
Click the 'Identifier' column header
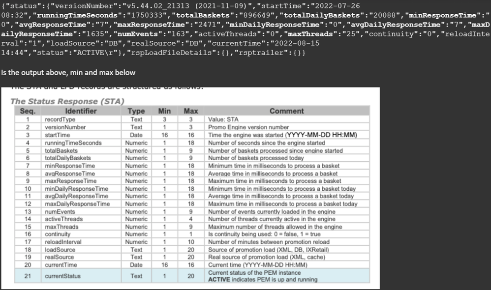[x=81, y=111]
